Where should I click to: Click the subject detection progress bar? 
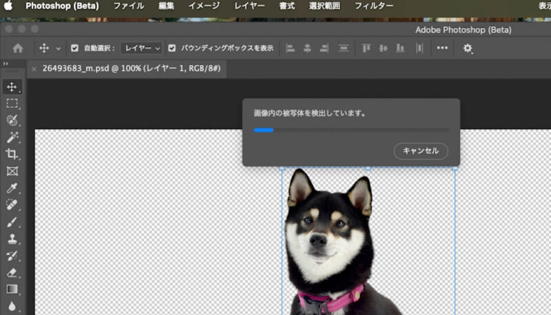click(x=351, y=130)
